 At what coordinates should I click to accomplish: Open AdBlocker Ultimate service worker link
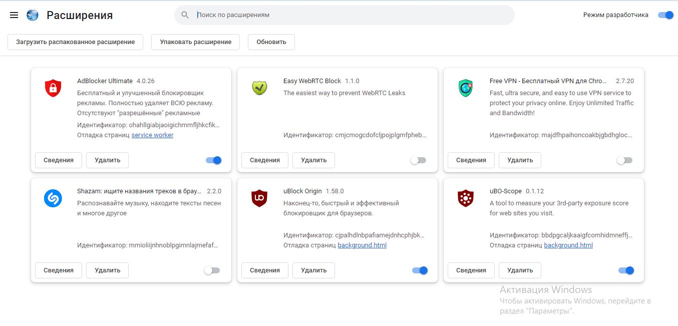(x=152, y=135)
